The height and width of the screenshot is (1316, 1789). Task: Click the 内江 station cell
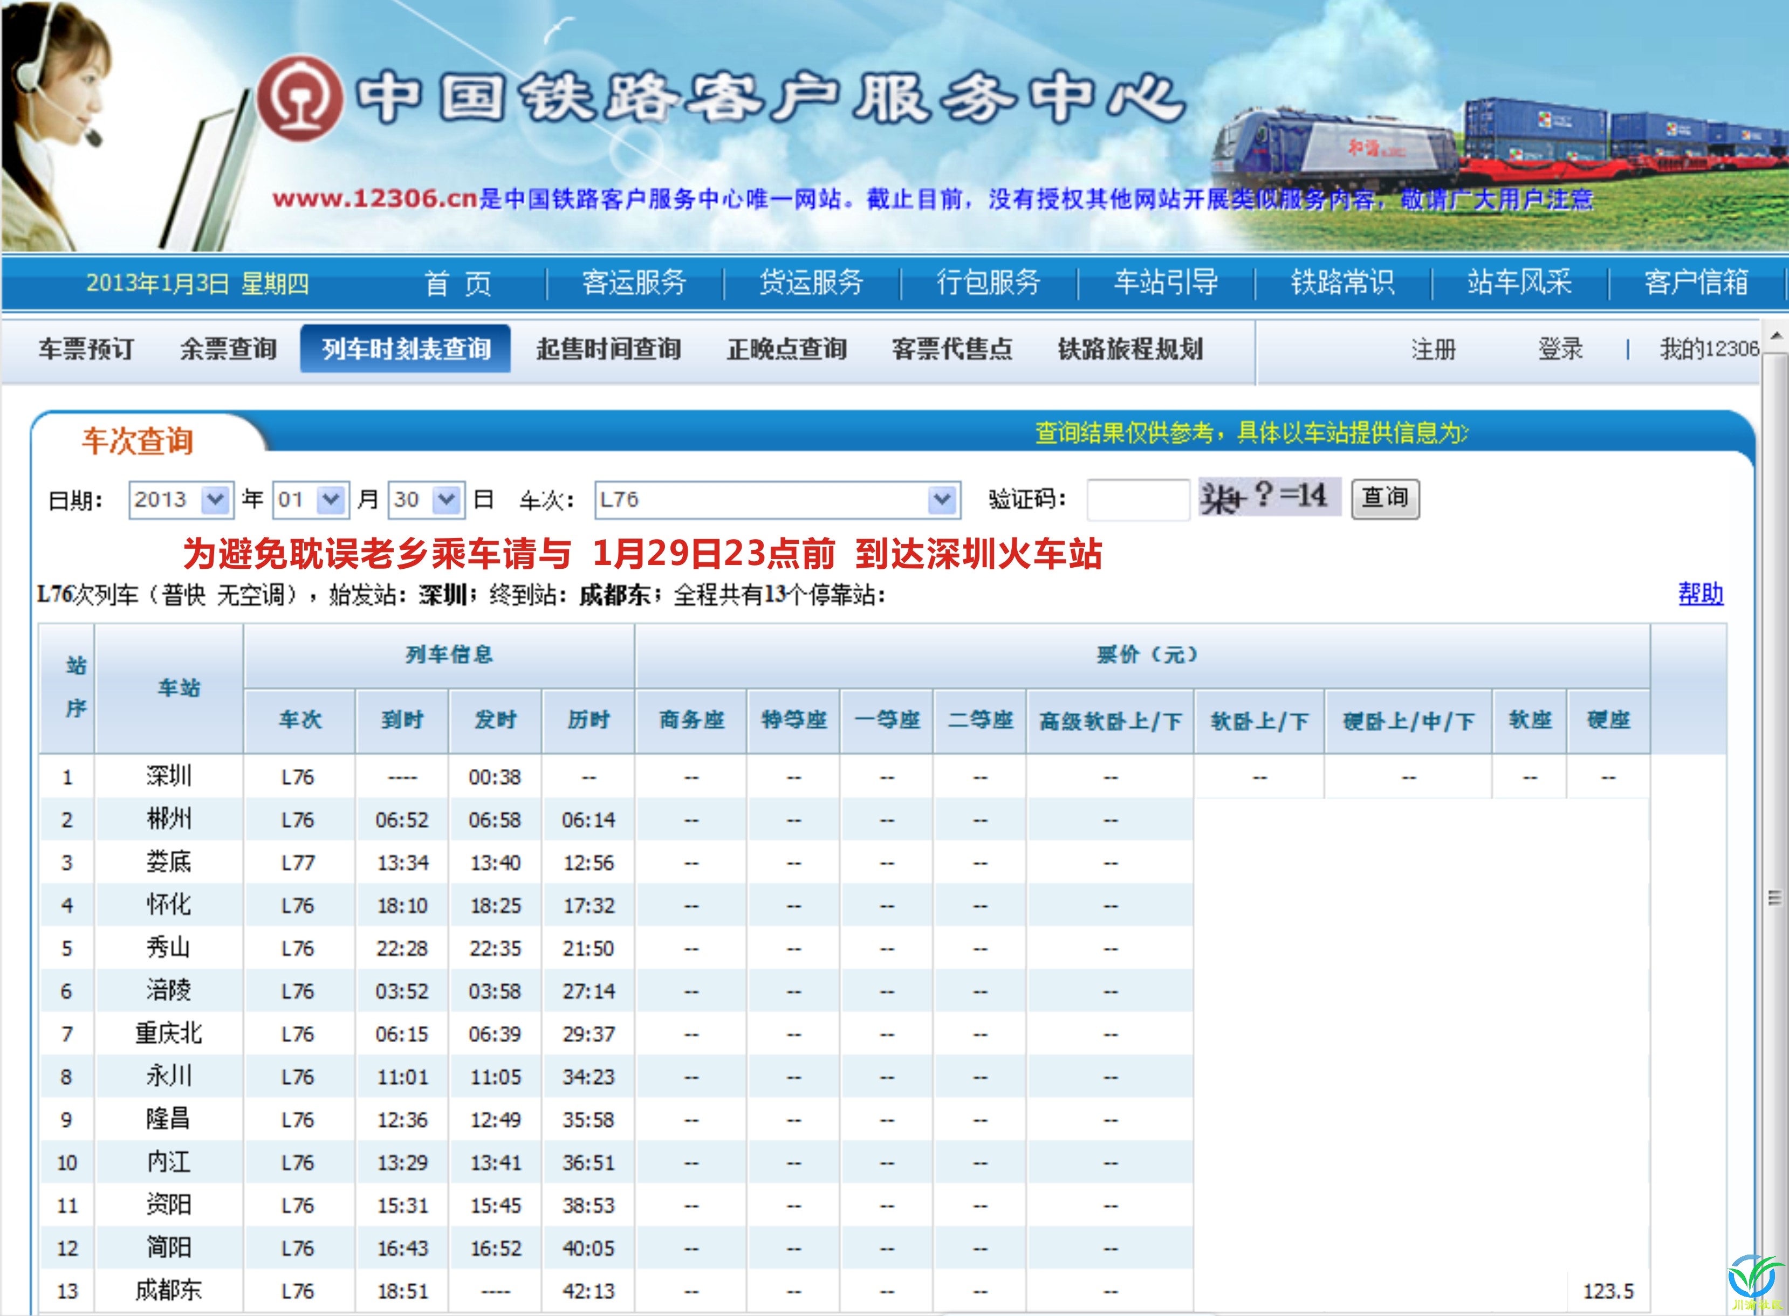click(x=169, y=1162)
